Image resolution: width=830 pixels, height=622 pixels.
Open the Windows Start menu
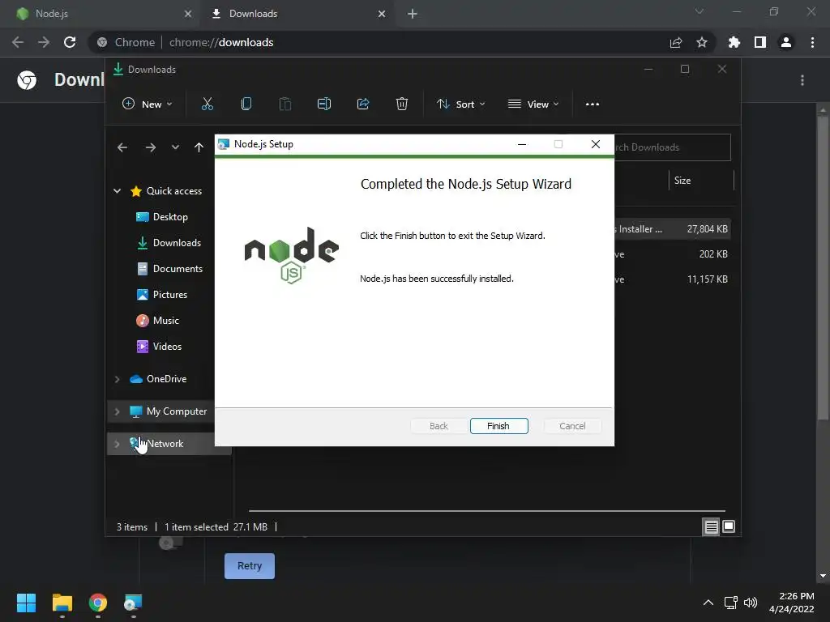click(26, 603)
